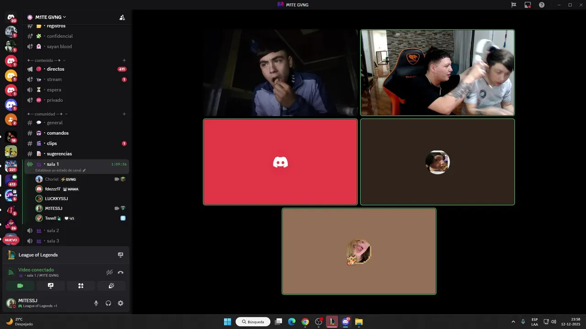Open the blue Discord-logo server icon

pyautogui.click(x=11, y=105)
